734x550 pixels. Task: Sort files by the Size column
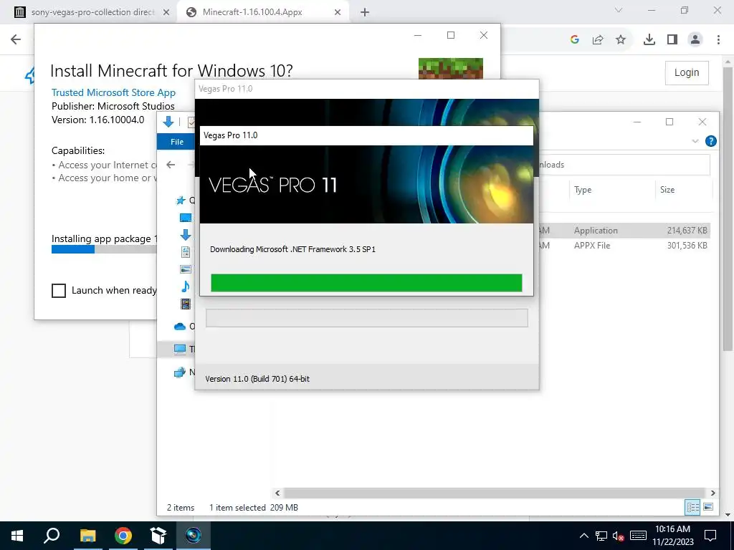tap(667, 190)
